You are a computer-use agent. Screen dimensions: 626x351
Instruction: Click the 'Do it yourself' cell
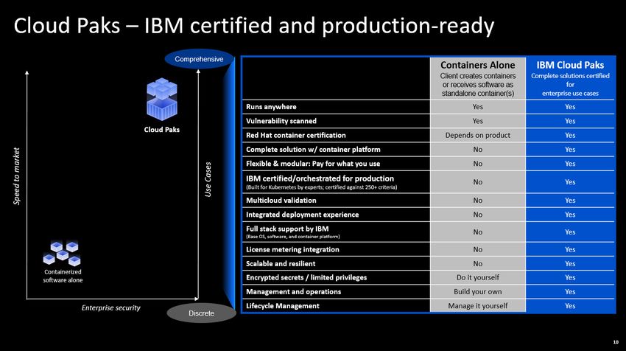coord(477,277)
